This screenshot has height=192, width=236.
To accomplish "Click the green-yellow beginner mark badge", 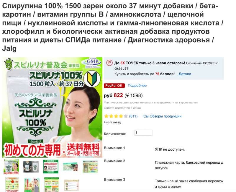I will tap(92, 79).
